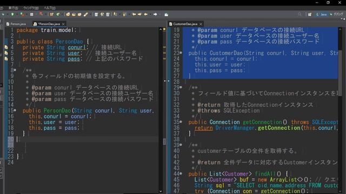
Task: Click the rightmost pin editor toolbar icon
Action: [x=167, y=15]
